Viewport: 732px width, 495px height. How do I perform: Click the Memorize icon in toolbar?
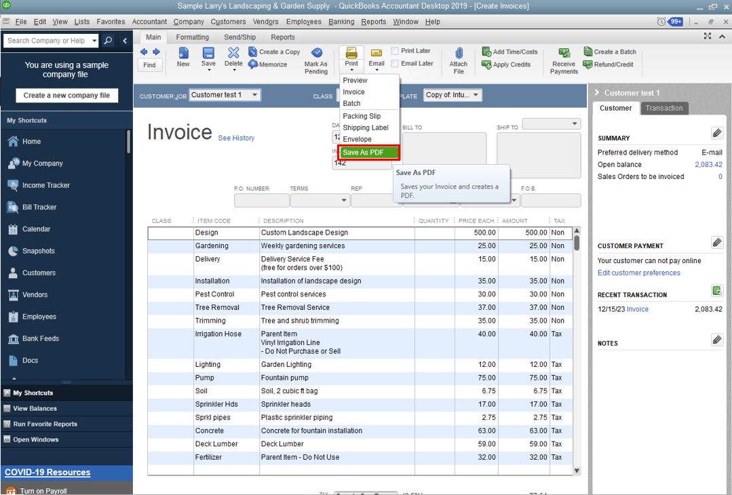coord(253,64)
